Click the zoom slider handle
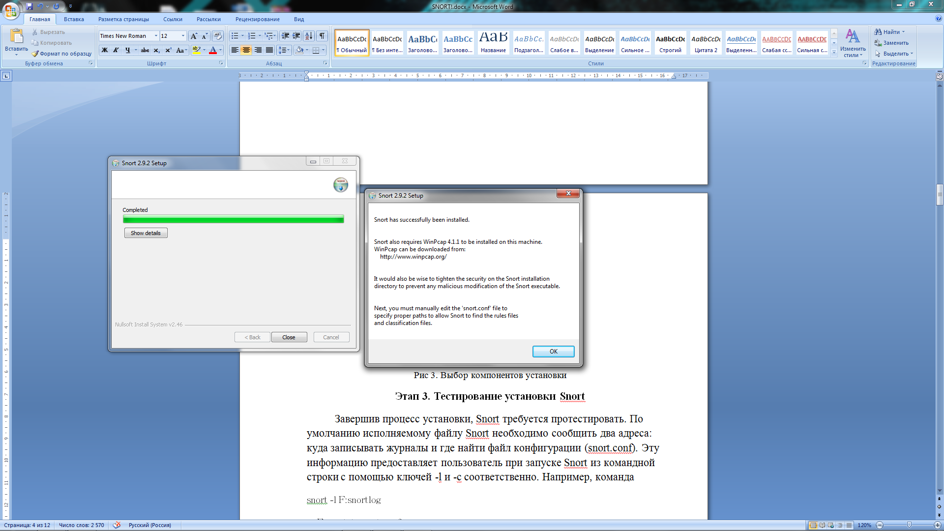Image resolution: width=944 pixels, height=531 pixels. pos(909,525)
